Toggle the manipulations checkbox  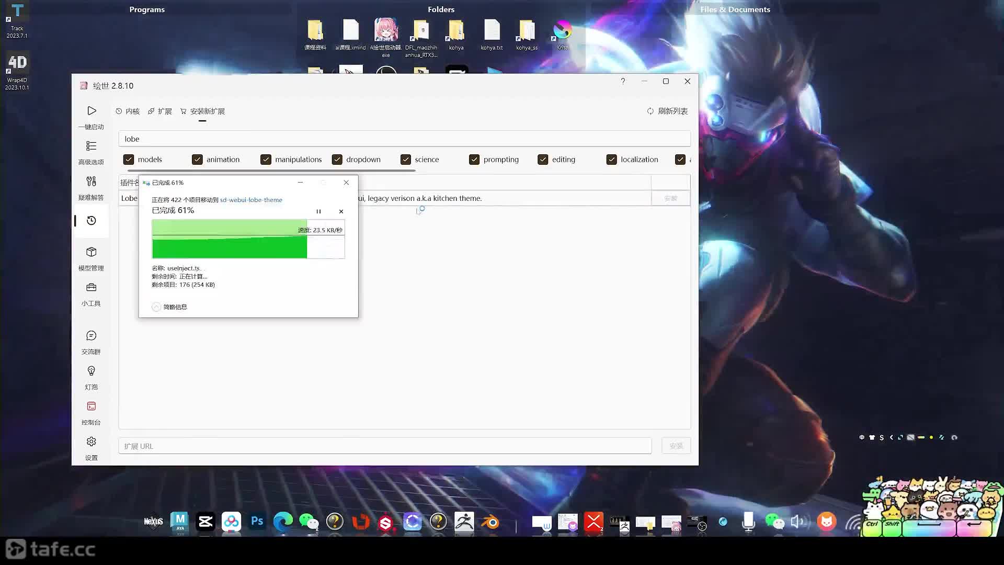click(x=266, y=160)
